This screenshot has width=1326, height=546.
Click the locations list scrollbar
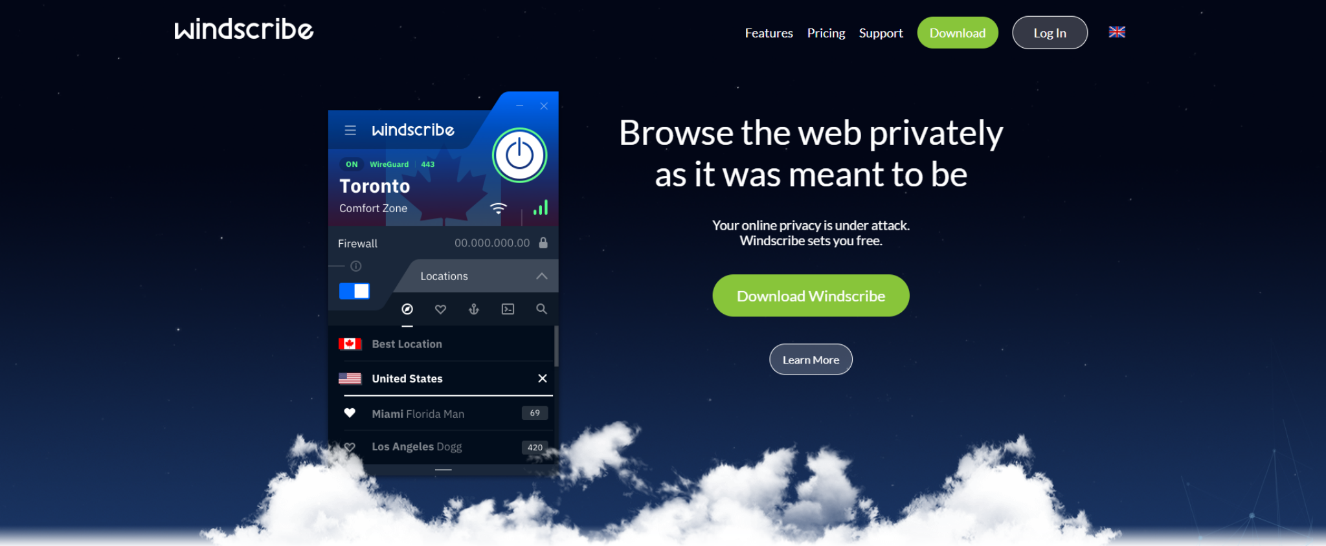556,346
